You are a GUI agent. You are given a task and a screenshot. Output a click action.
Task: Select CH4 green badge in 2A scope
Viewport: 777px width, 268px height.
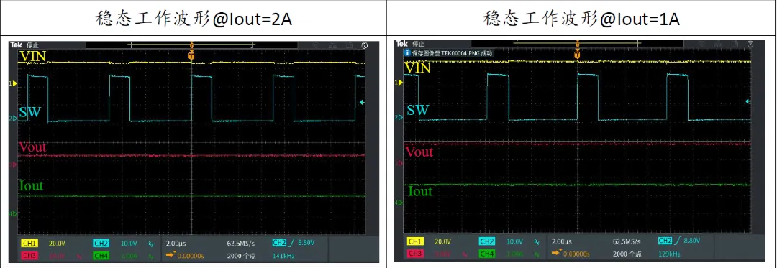pyautogui.click(x=101, y=256)
